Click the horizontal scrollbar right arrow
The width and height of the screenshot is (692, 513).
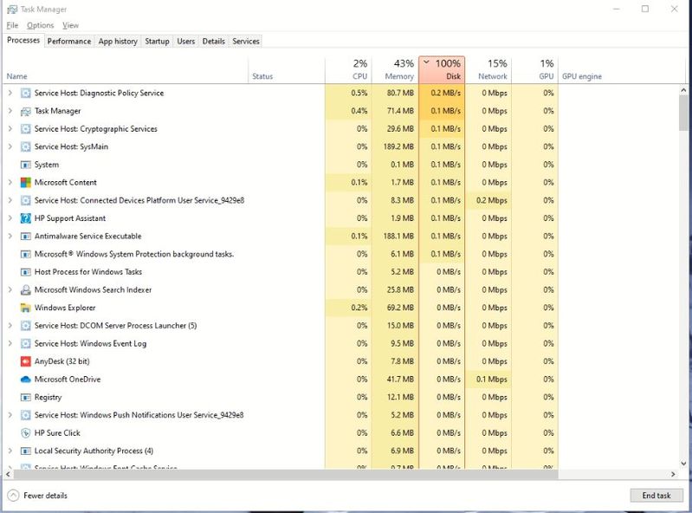673,474
